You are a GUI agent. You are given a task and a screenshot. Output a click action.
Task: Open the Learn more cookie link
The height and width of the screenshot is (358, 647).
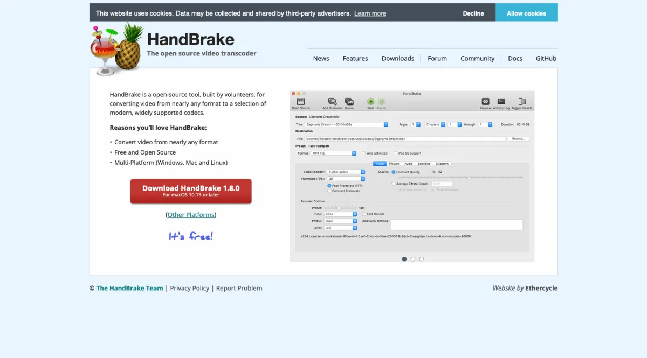370,13
